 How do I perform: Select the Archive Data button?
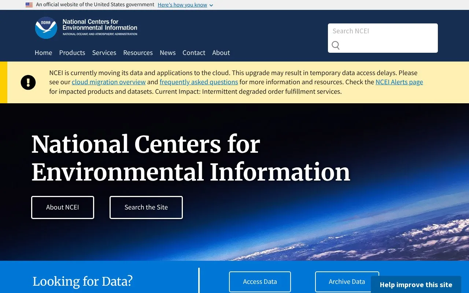[347, 282]
